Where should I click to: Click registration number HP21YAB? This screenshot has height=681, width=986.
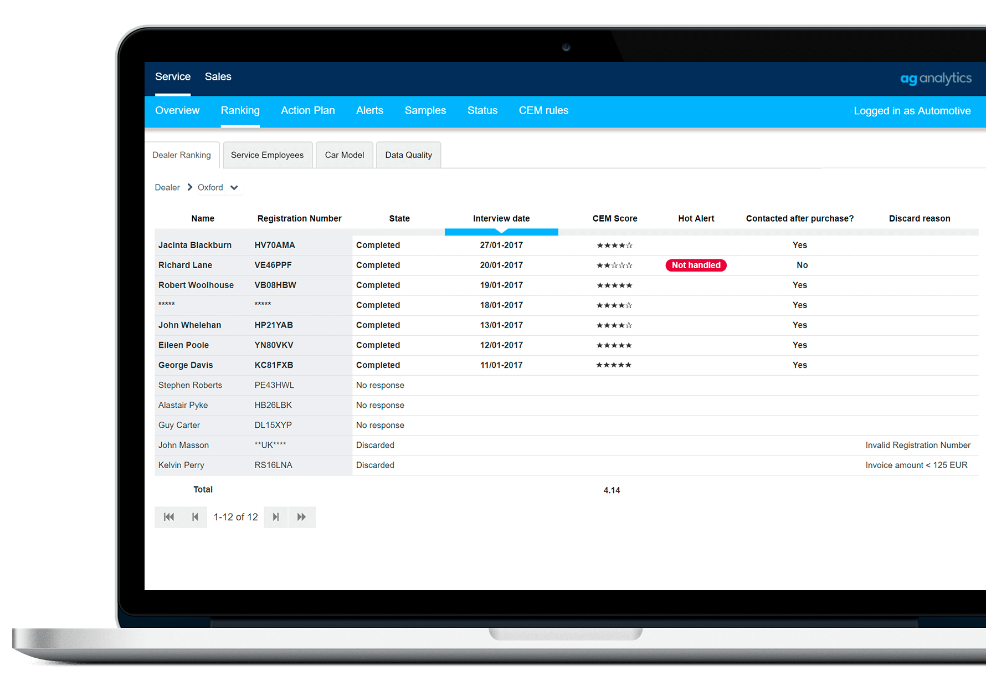pyautogui.click(x=274, y=325)
